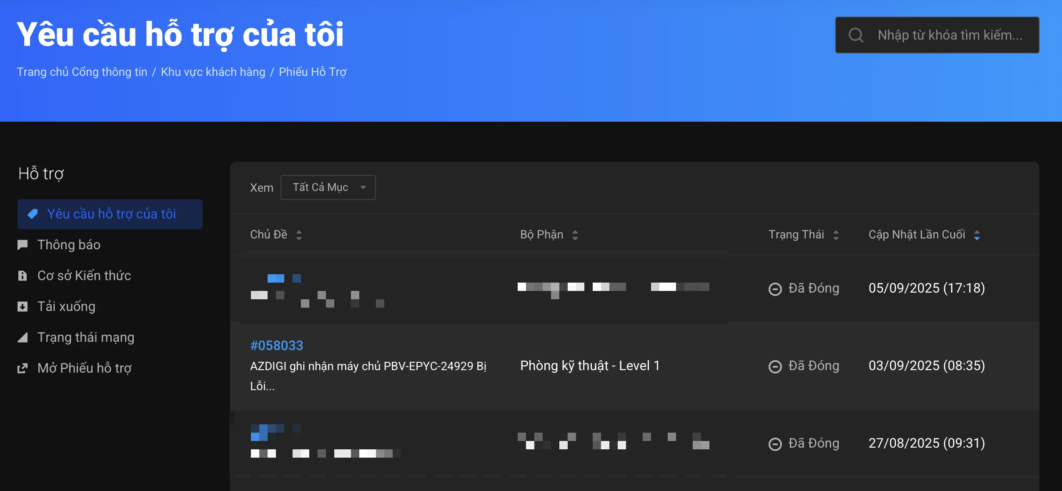Click the flag icon beside Thông báo

tap(23, 245)
